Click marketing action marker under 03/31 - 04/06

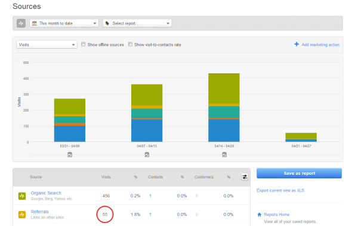point(70,155)
